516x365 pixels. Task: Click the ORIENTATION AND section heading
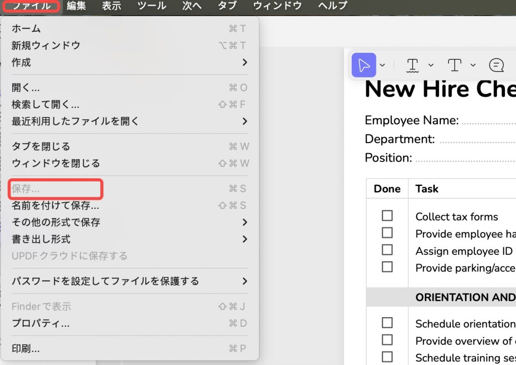tap(465, 297)
